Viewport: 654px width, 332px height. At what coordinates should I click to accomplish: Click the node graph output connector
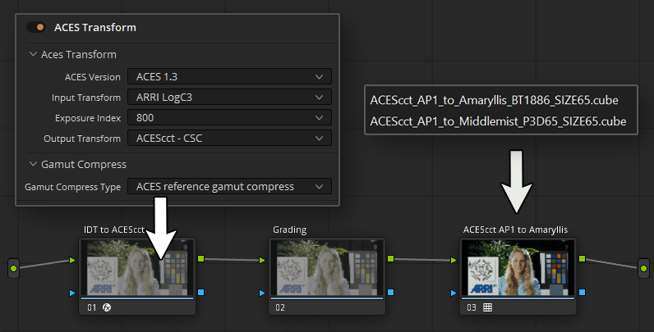point(643,268)
